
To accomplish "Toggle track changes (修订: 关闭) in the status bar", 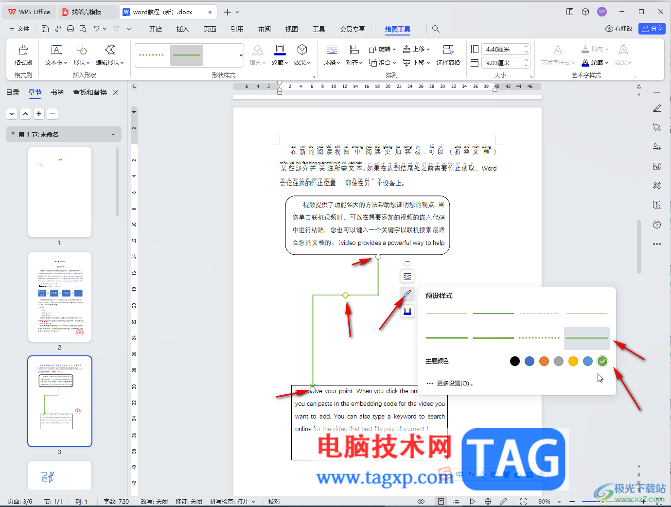I will pos(189,501).
